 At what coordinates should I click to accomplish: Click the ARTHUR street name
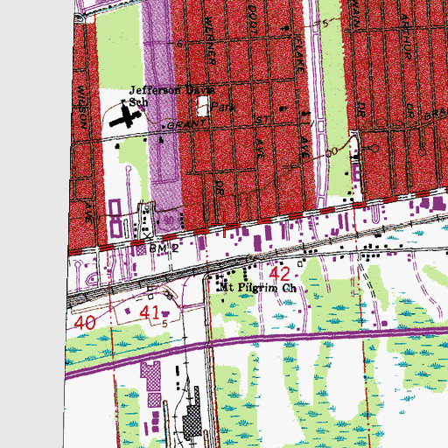click(x=405, y=37)
